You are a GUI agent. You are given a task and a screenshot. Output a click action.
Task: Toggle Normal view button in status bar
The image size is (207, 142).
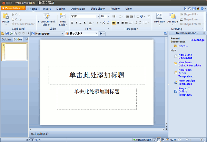tap(159, 140)
